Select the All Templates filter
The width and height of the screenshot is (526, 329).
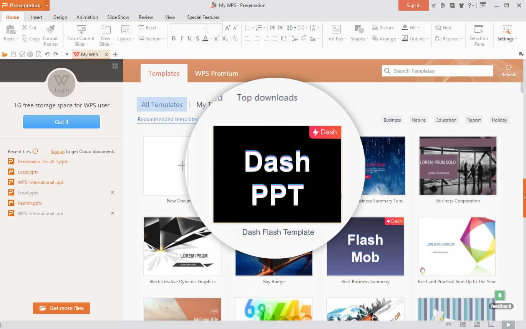162,104
